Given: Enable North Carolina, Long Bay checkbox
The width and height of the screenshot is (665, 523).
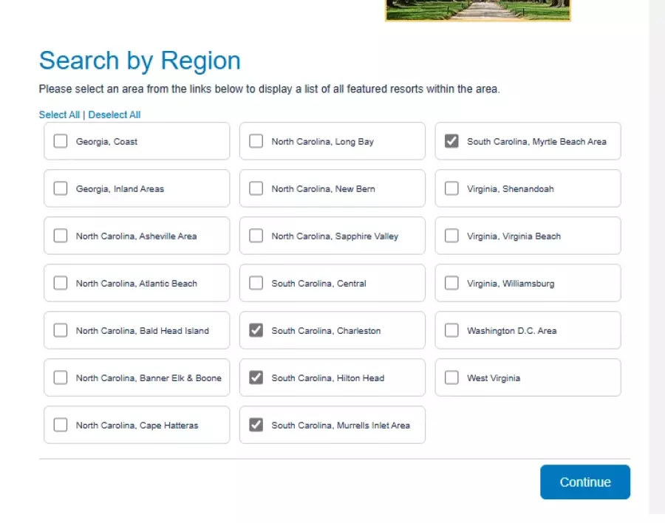Looking at the screenshot, I should coord(256,141).
